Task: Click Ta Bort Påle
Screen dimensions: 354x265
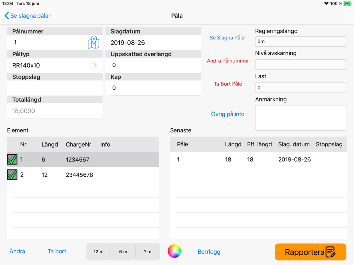Action: (x=228, y=84)
